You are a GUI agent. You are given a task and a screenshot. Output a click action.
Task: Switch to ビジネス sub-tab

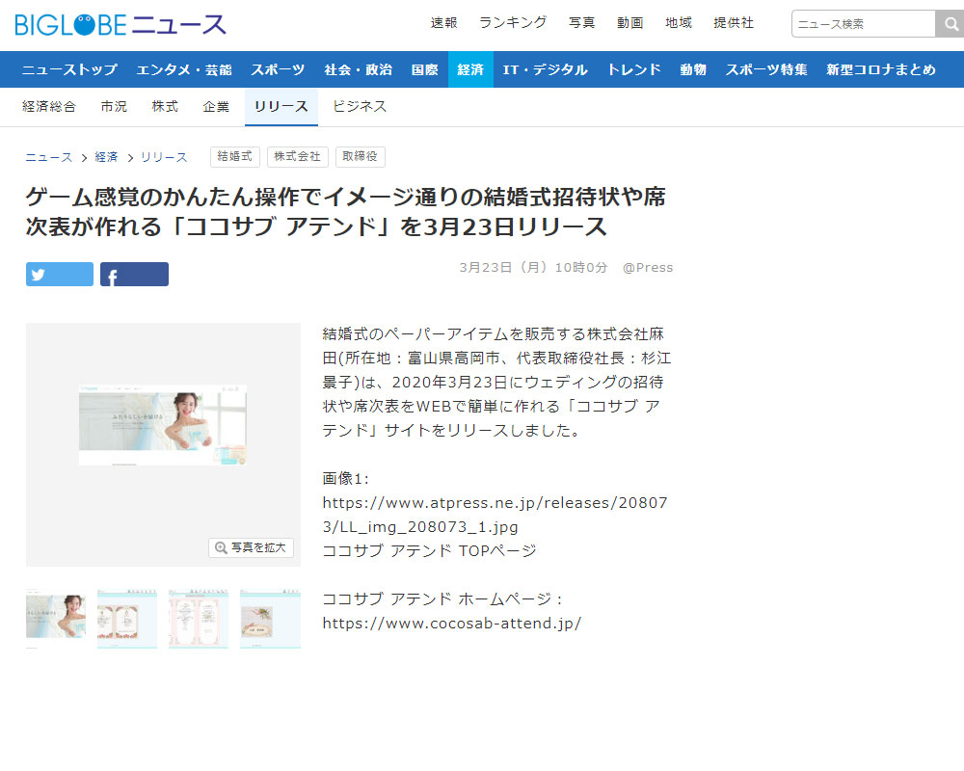coord(360,106)
